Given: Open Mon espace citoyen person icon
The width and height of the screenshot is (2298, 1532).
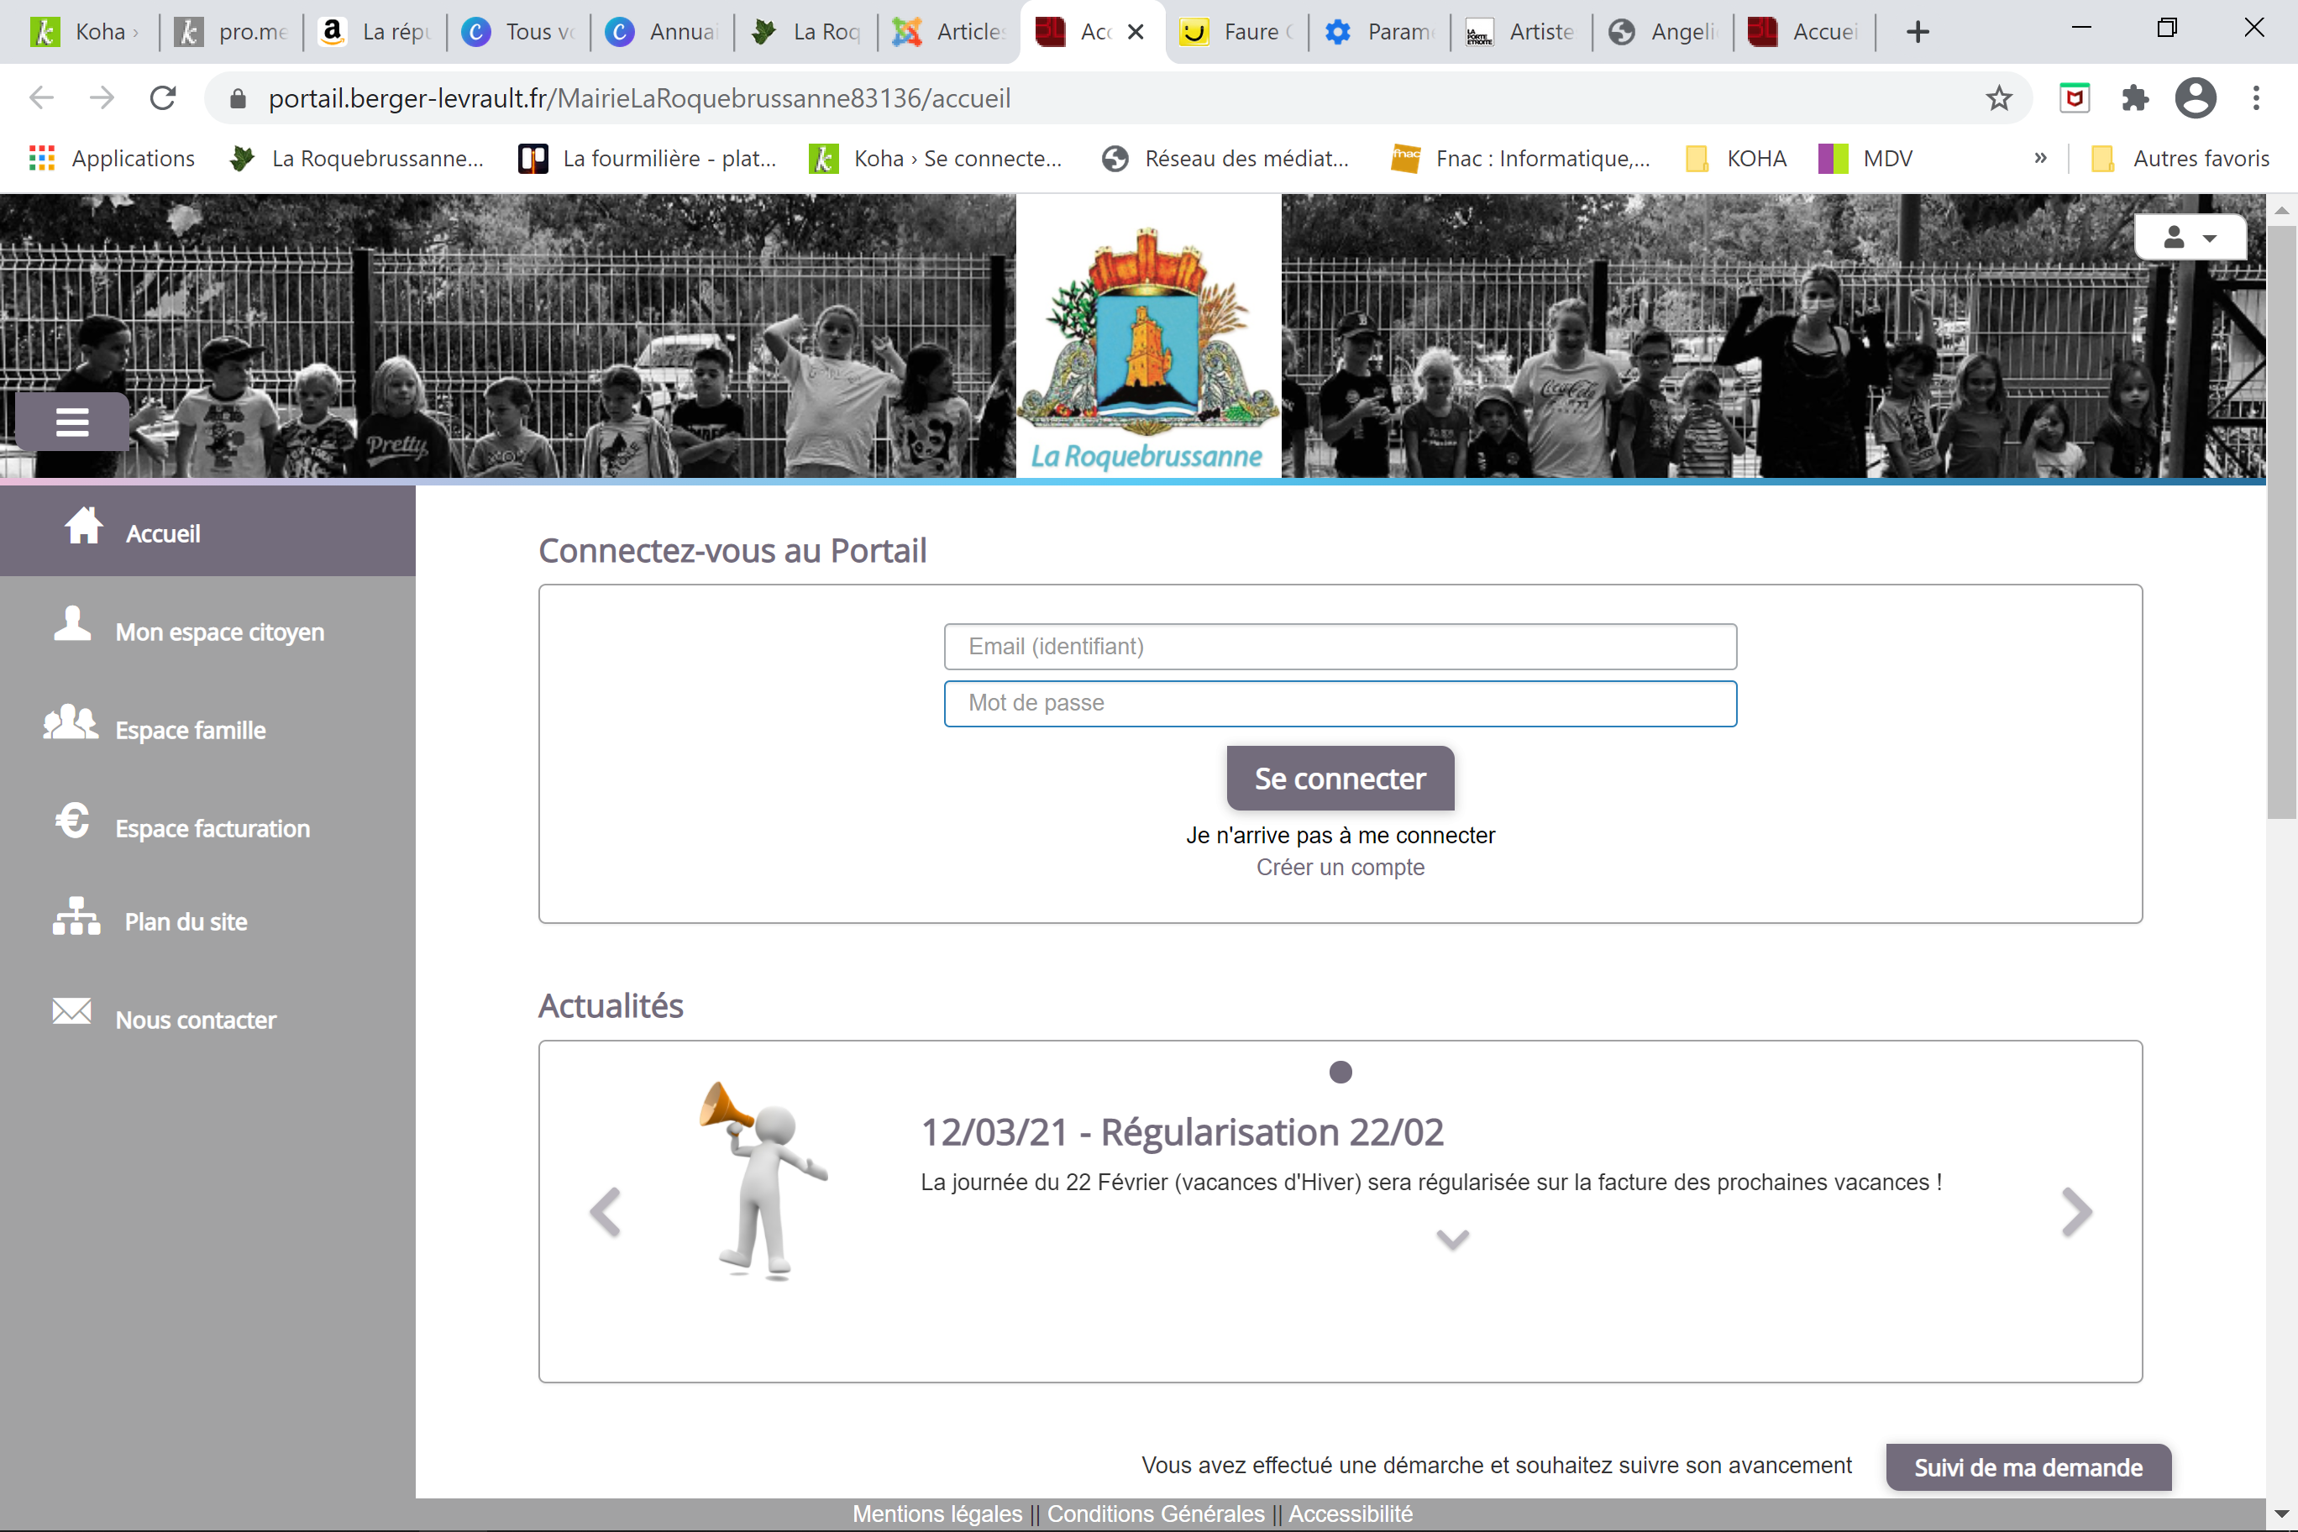Looking at the screenshot, I should point(72,624).
